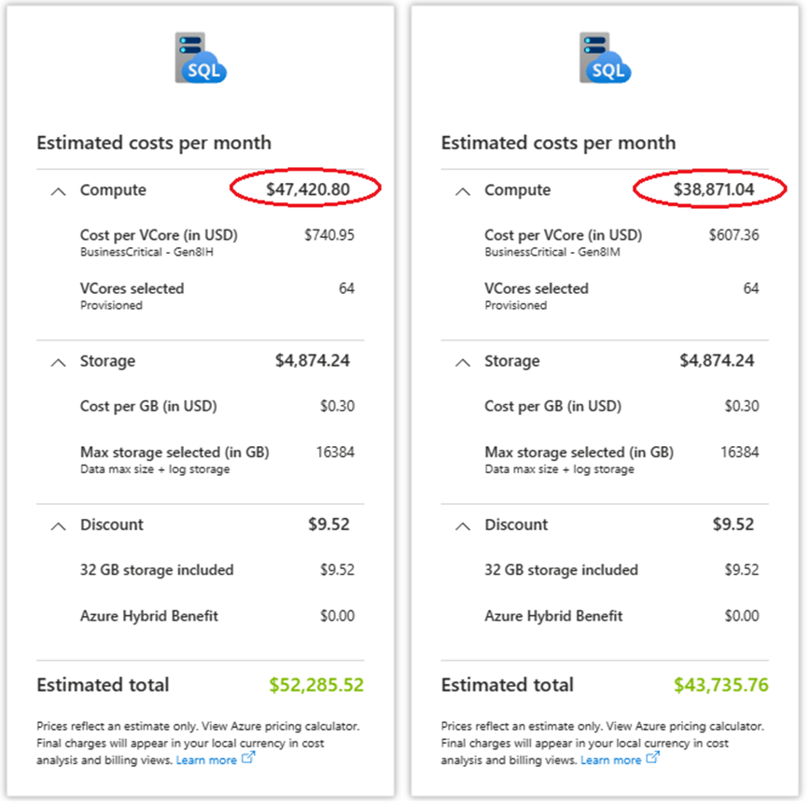Open external link icon in left panel
809x809 pixels.
[248, 758]
